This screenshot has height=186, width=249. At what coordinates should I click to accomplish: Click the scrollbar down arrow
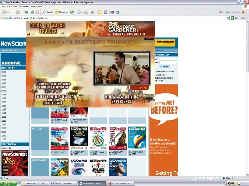click(248, 174)
